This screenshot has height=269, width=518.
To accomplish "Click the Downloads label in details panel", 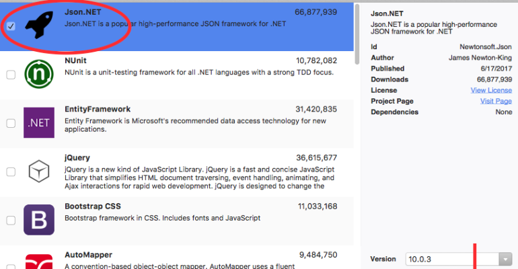I will coord(390,79).
